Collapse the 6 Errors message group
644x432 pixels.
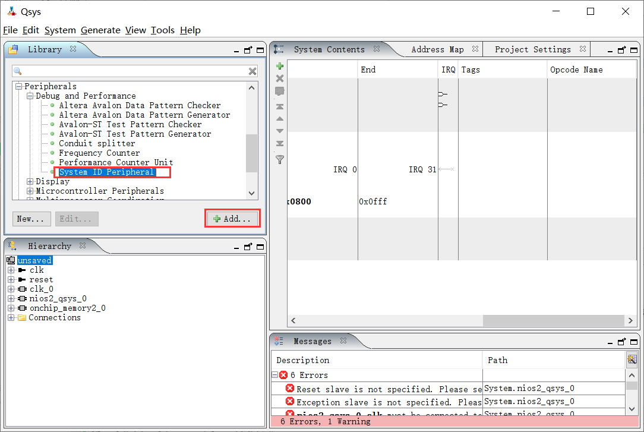pyautogui.click(x=274, y=375)
